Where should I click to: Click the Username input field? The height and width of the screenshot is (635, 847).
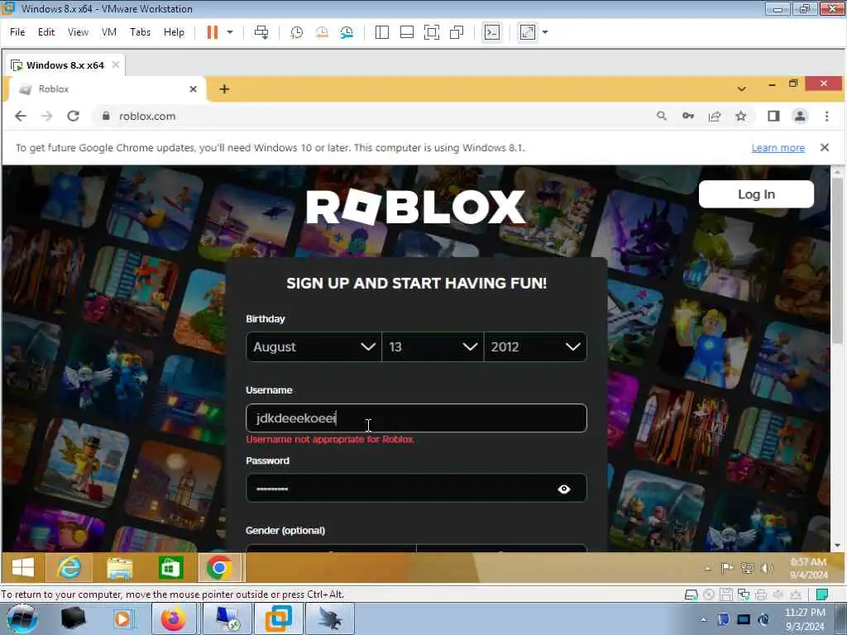coord(416,418)
